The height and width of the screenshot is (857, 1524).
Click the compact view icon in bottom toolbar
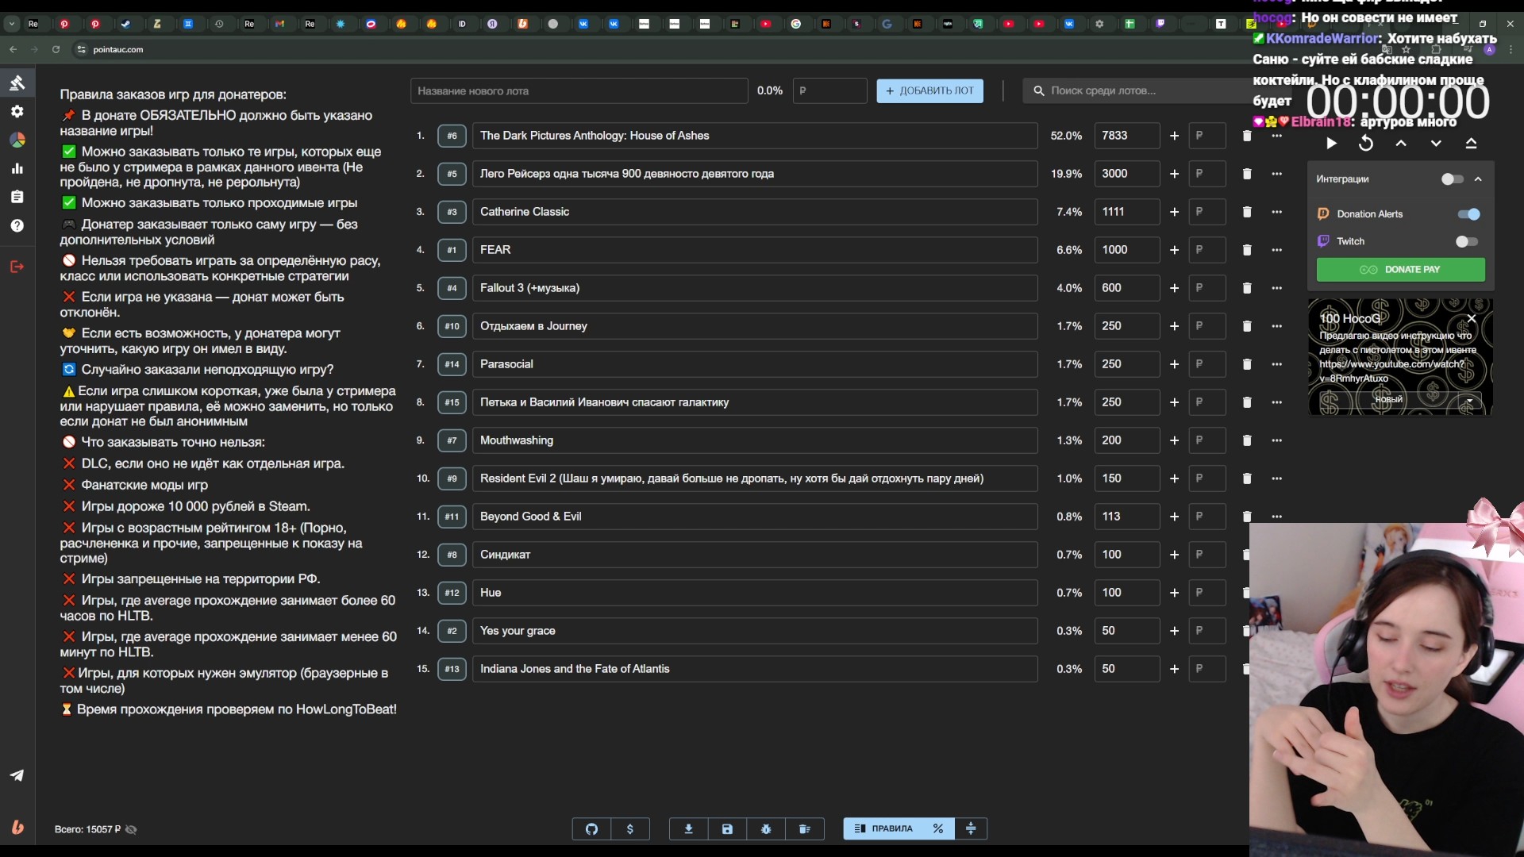click(971, 828)
